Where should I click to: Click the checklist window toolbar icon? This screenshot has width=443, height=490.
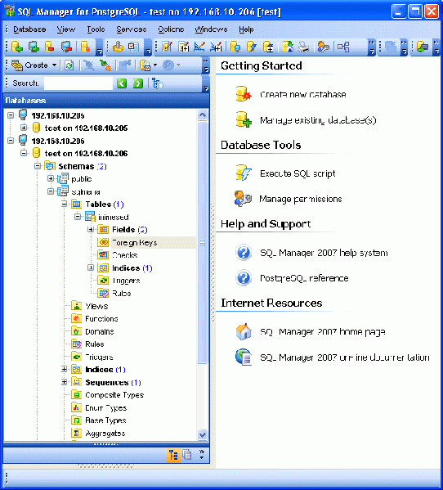tap(133, 47)
